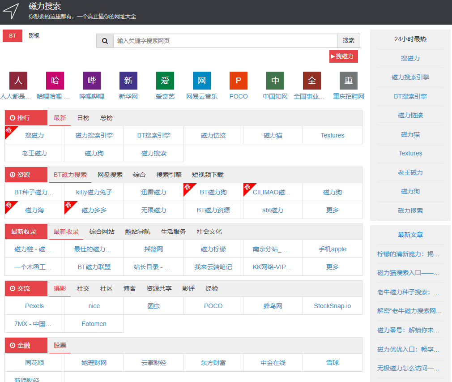Click the paper plane logo icon
Viewport: 452px width, 382px height.
(x=11, y=11)
